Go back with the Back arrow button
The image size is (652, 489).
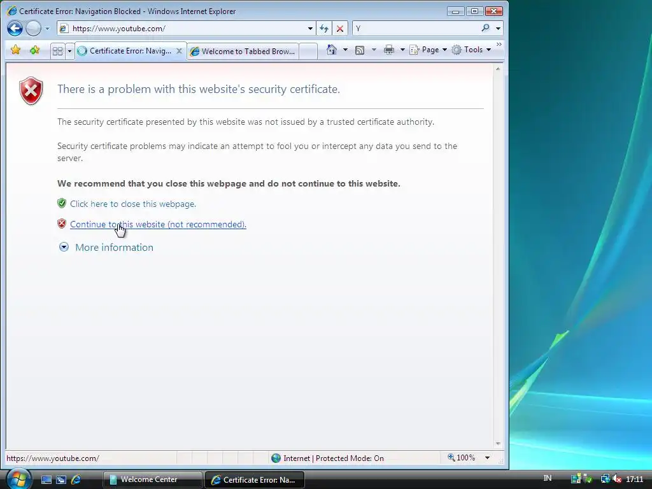coord(15,29)
